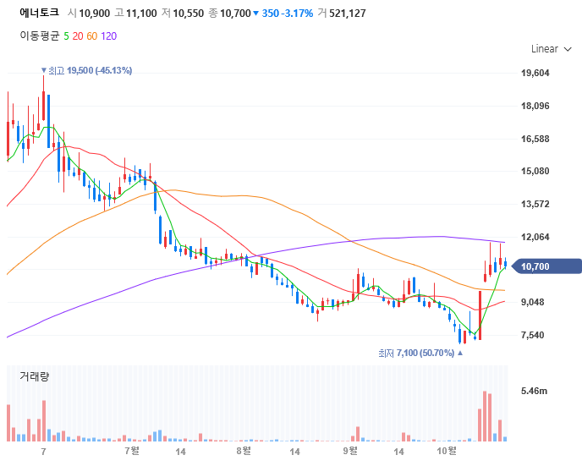The width and height of the screenshot is (582, 466).
Task: Click the closing price value 10,700 in header
Action: tap(235, 14)
